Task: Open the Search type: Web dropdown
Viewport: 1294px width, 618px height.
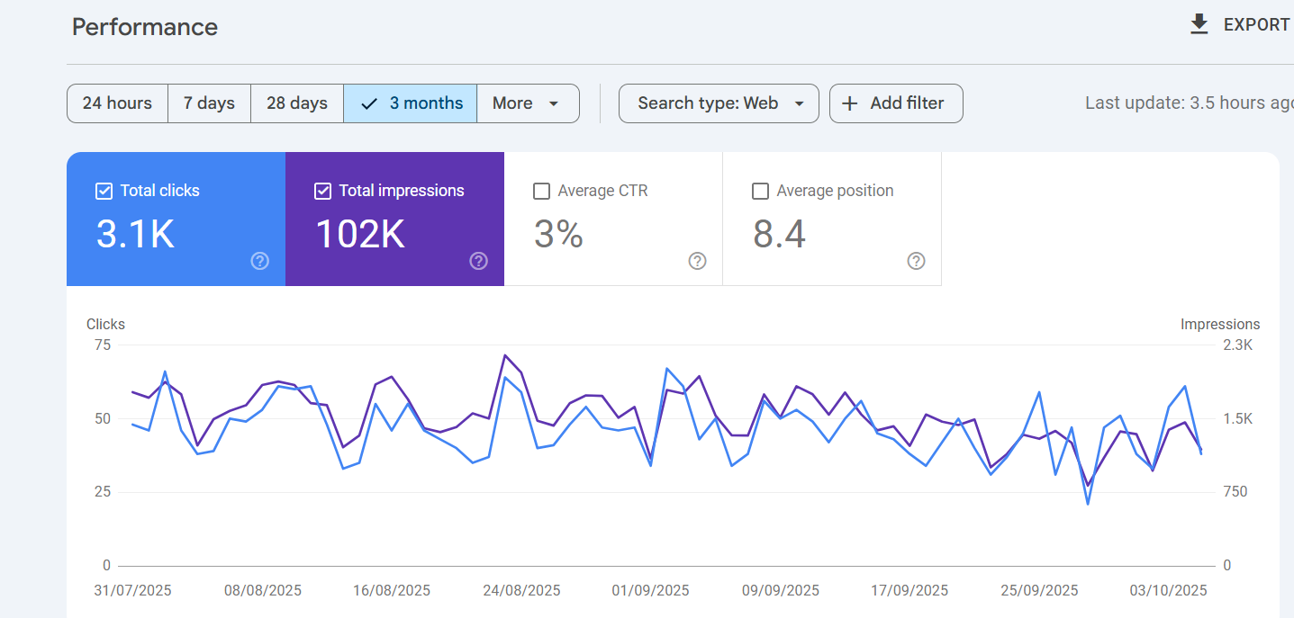Action: [x=718, y=103]
